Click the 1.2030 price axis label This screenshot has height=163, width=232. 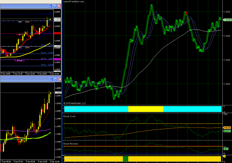point(227,60)
